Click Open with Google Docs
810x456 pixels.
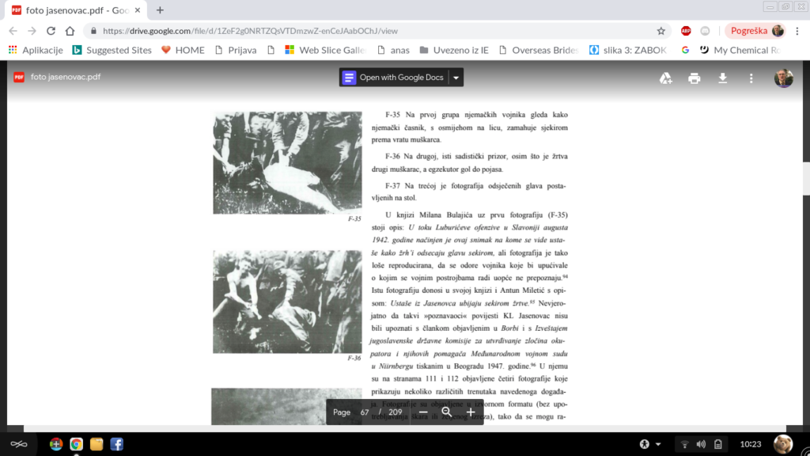[x=393, y=78]
